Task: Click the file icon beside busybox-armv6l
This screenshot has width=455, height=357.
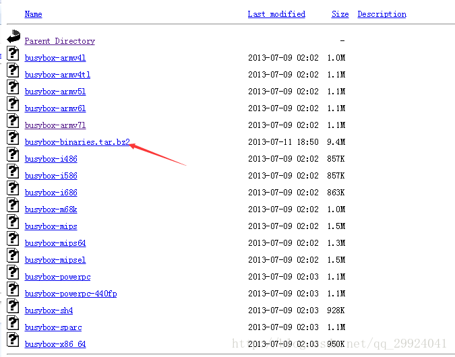Action: tap(13, 104)
